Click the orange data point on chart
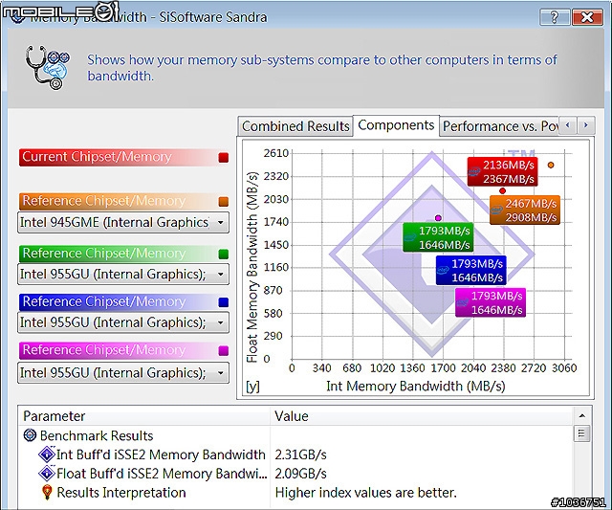Viewport: 612px width, 510px height. tap(551, 166)
